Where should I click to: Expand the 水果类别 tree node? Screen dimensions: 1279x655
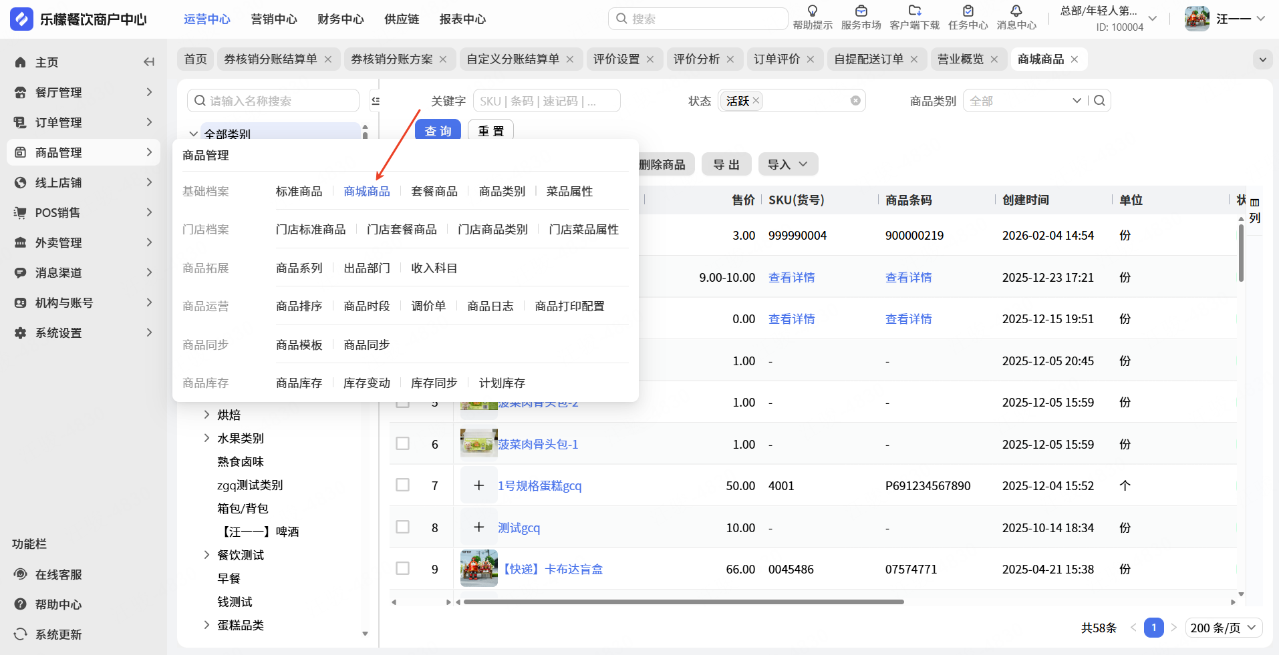tap(206, 438)
